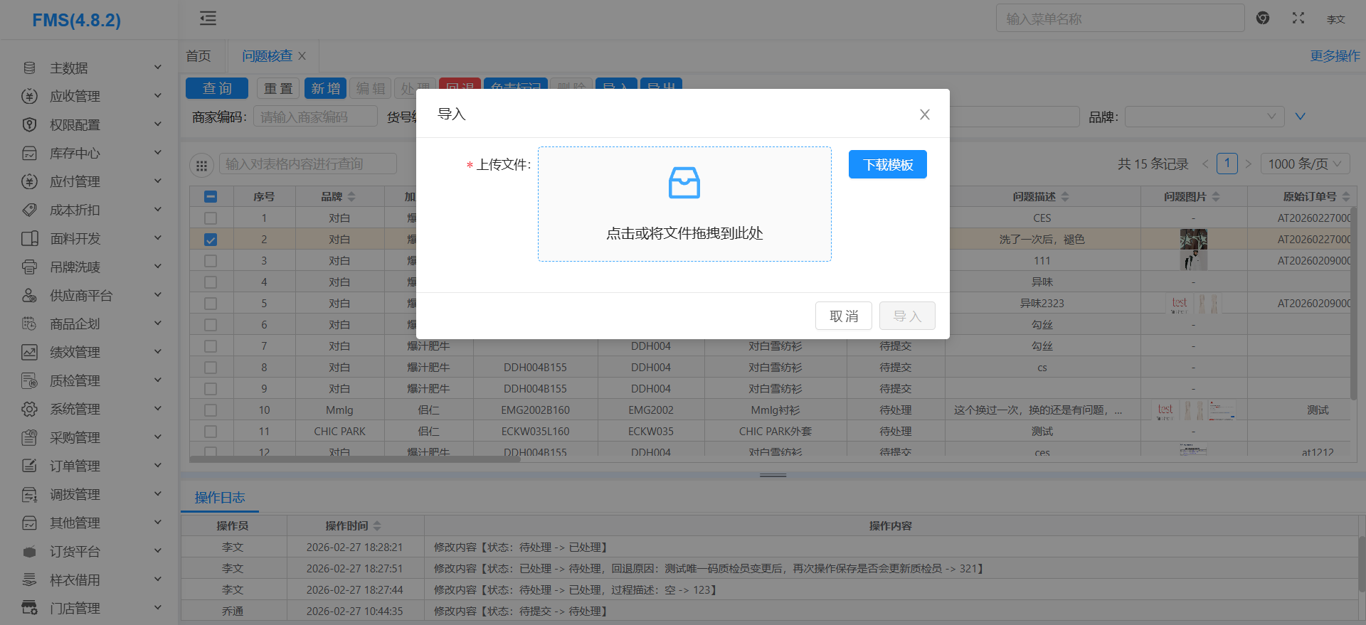Toggle the select-all header checkbox
This screenshot has height=625, width=1366.
(x=211, y=197)
